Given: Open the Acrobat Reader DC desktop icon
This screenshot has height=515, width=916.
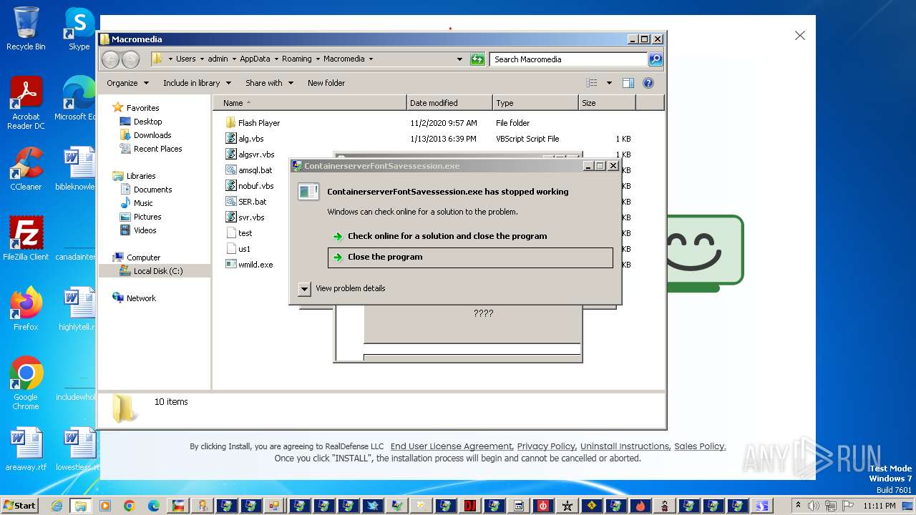Looking at the screenshot, I should 26,104.
